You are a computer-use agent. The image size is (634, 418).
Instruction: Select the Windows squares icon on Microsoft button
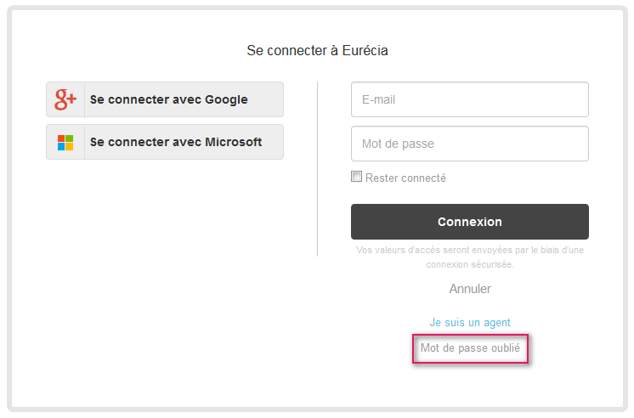[x=65, y=142]
